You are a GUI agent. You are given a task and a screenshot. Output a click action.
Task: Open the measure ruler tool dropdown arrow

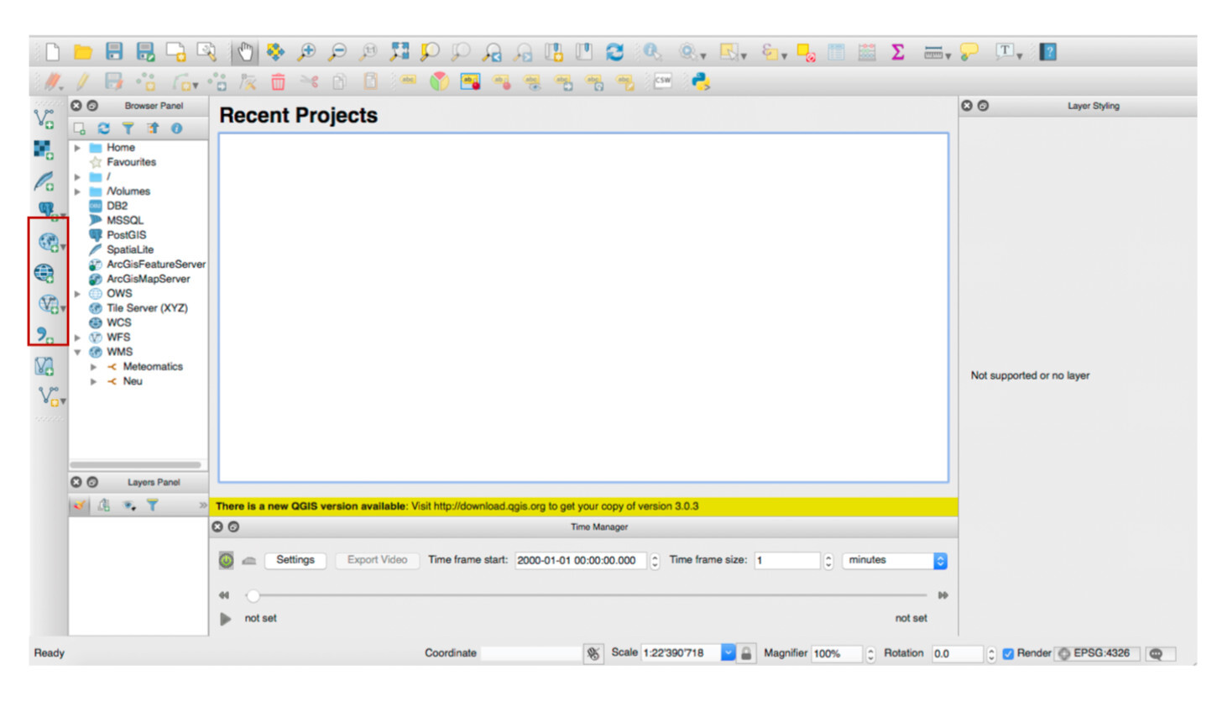[948, 55]
